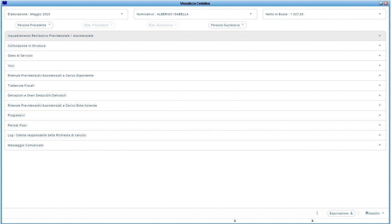Go to Persona Precedente

34,25
